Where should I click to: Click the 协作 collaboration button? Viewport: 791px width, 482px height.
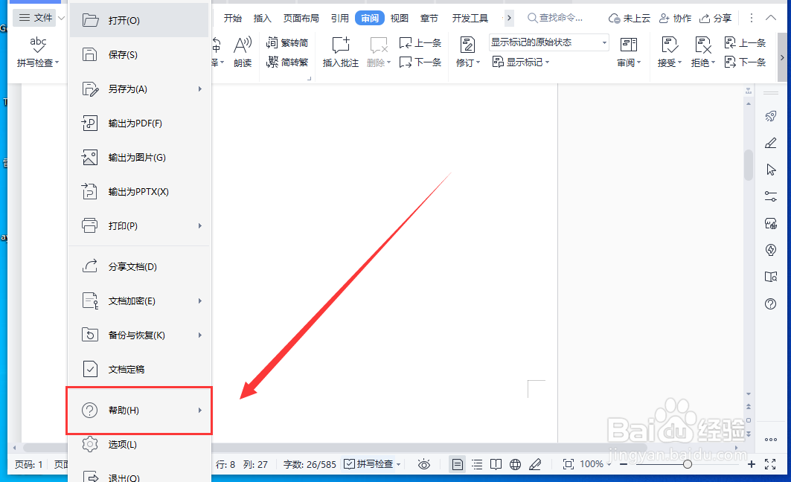(676, 18)
